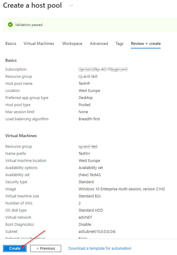Switch to the Basics tab
This screenshot has width=177, height=255.
pyautogui.click(x=11, y=44)
